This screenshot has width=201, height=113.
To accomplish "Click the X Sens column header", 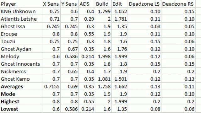I will pyautogui.click(x=51, y=4).
